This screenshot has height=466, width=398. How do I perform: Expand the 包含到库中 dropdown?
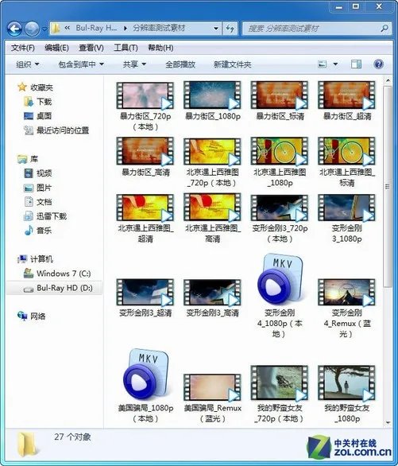pos(81,64)
